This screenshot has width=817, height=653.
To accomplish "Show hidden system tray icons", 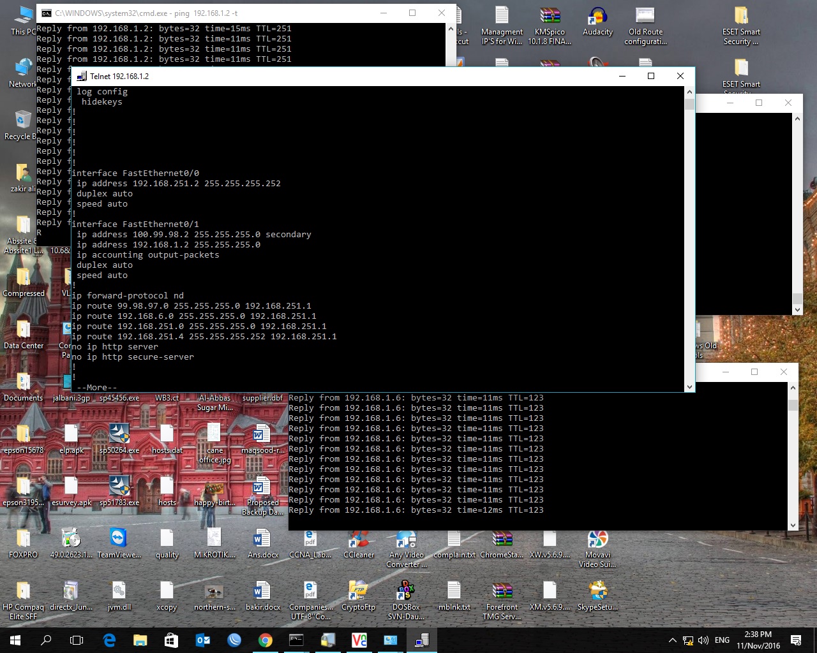I will [672, 640].
